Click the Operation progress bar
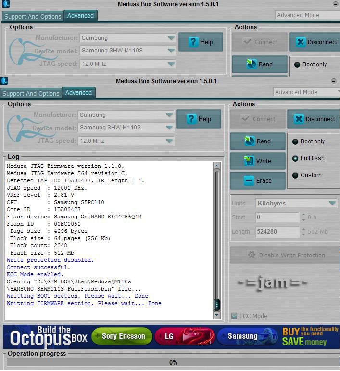 click(173, 362)
